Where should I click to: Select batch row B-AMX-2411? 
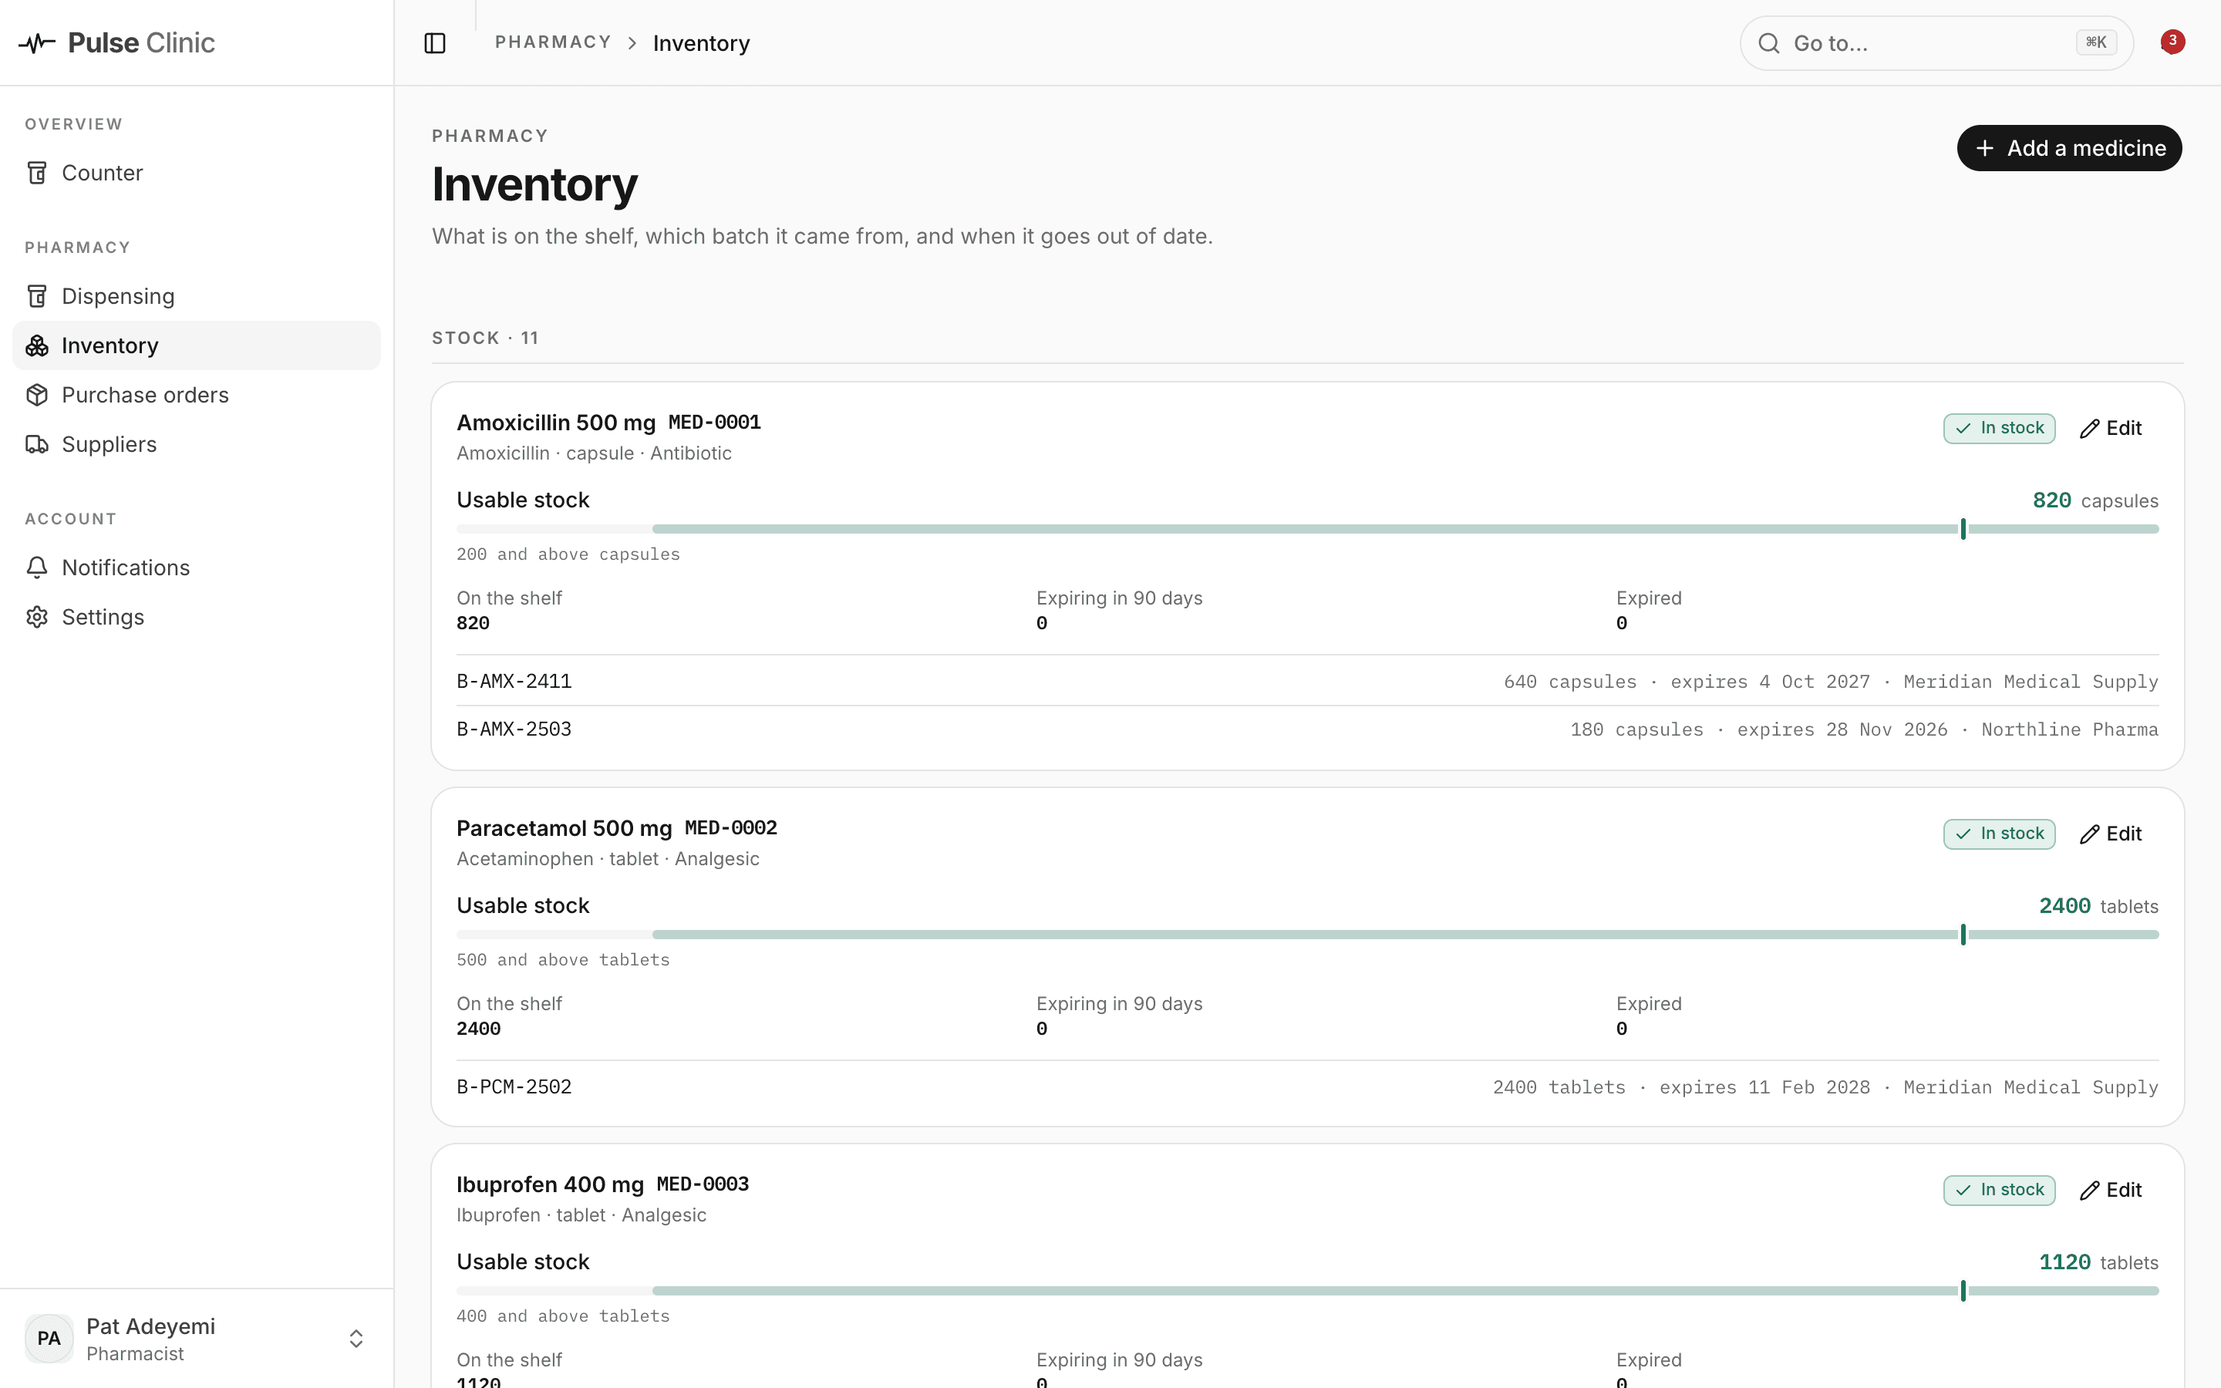pyautogui.click(x=1307, y=682)
